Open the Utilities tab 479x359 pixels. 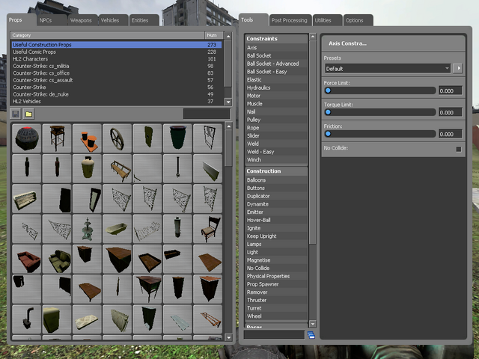click(x=328, y=20)
